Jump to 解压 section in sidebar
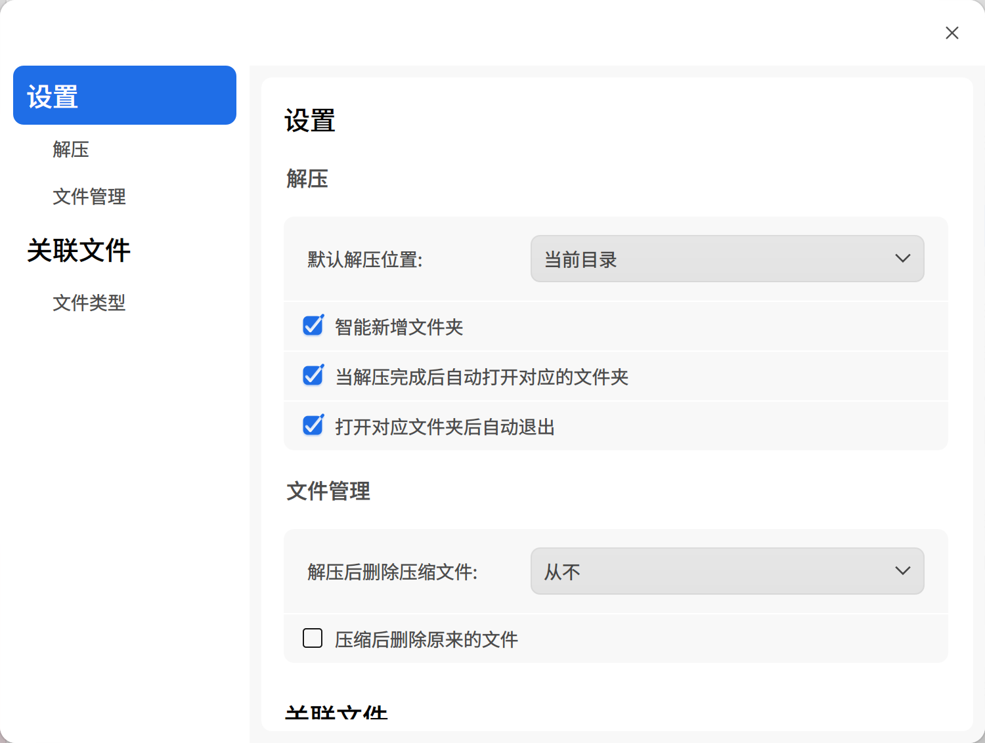This screenshot has height=743, width=985. coord(71,150)
